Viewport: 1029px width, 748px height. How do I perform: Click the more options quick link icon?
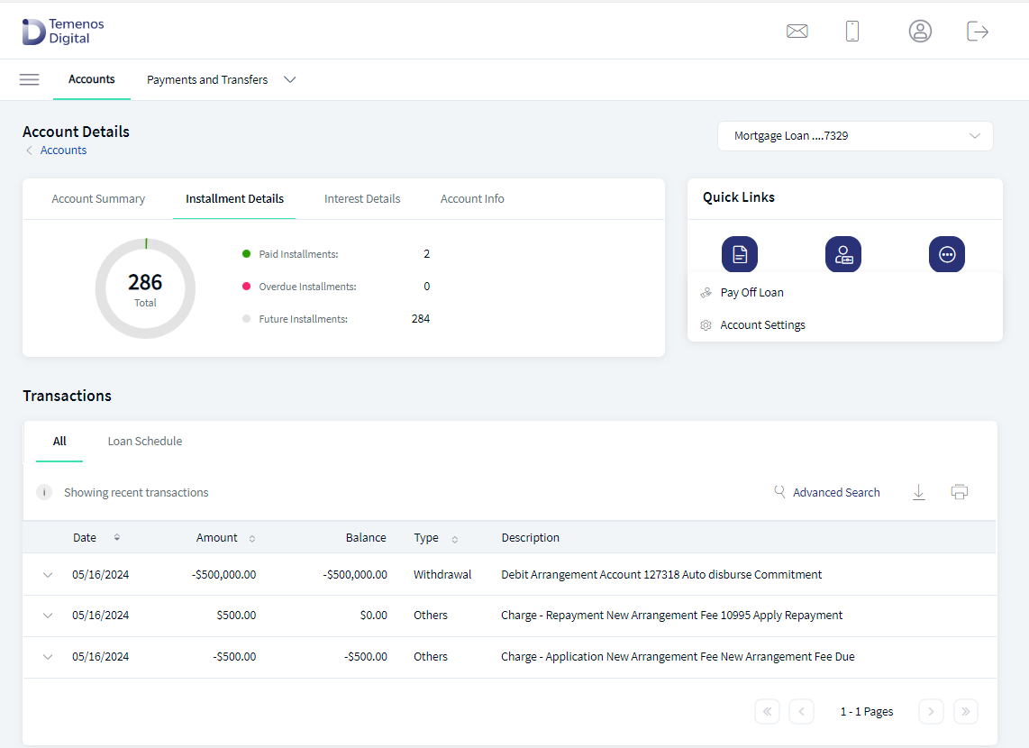947,254
